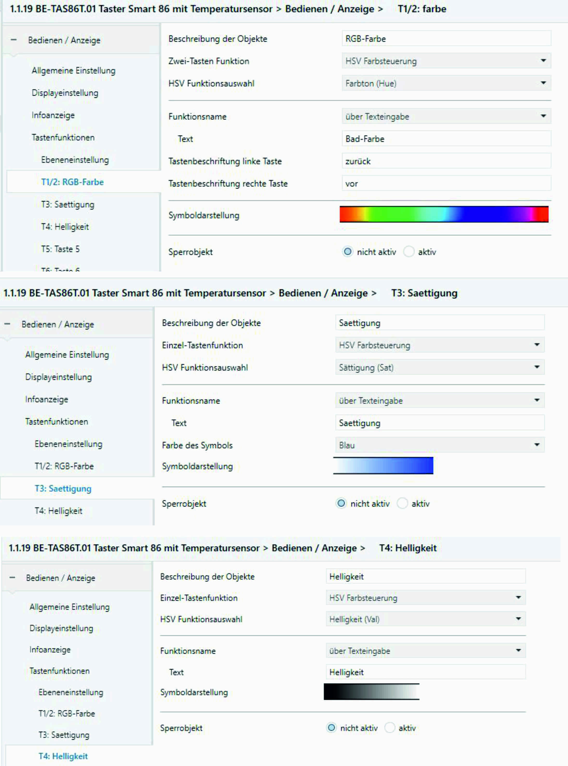
Task: Select 'aktiv' for Sperrobjekt in T4 Helligkeit panel
Action: tap(389, 728)
